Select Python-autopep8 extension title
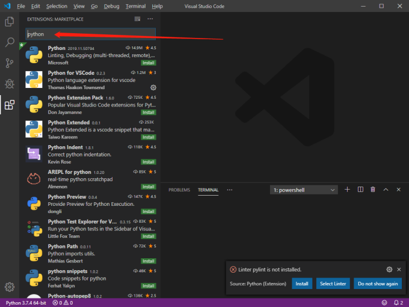This screenshot has width=409, height=307. pos(69,296)
